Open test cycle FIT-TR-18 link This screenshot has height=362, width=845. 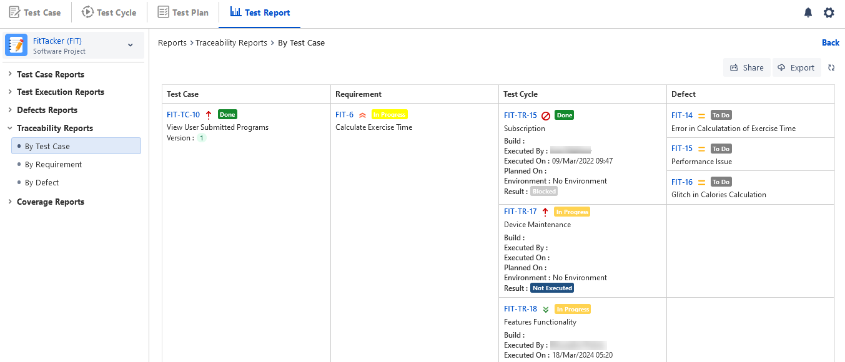point(520,309)
